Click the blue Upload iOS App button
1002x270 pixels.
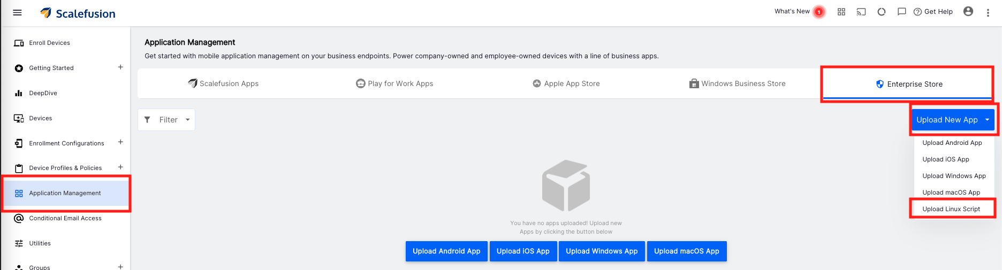click(523, 251)
